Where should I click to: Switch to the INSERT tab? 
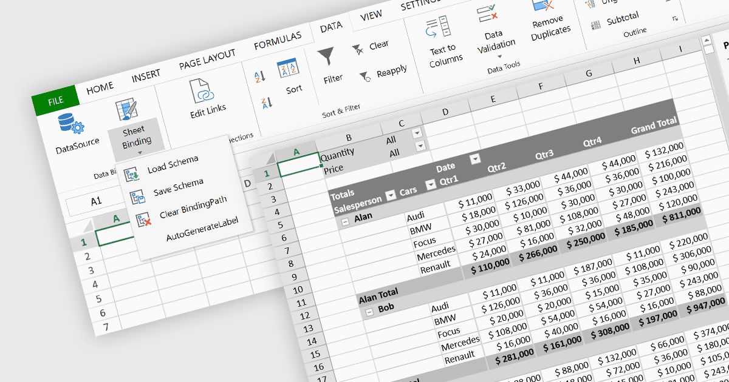point(146,76)
